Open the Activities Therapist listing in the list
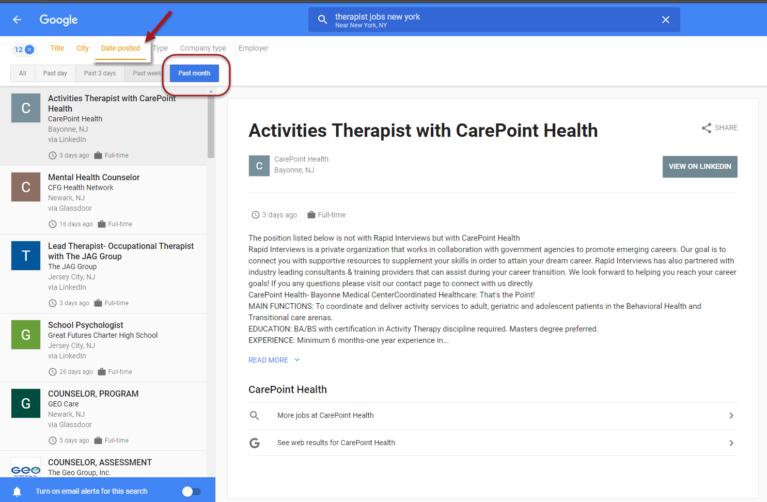Image resolution: width=767 pixels, height=502 pixels. pos(103,126)
